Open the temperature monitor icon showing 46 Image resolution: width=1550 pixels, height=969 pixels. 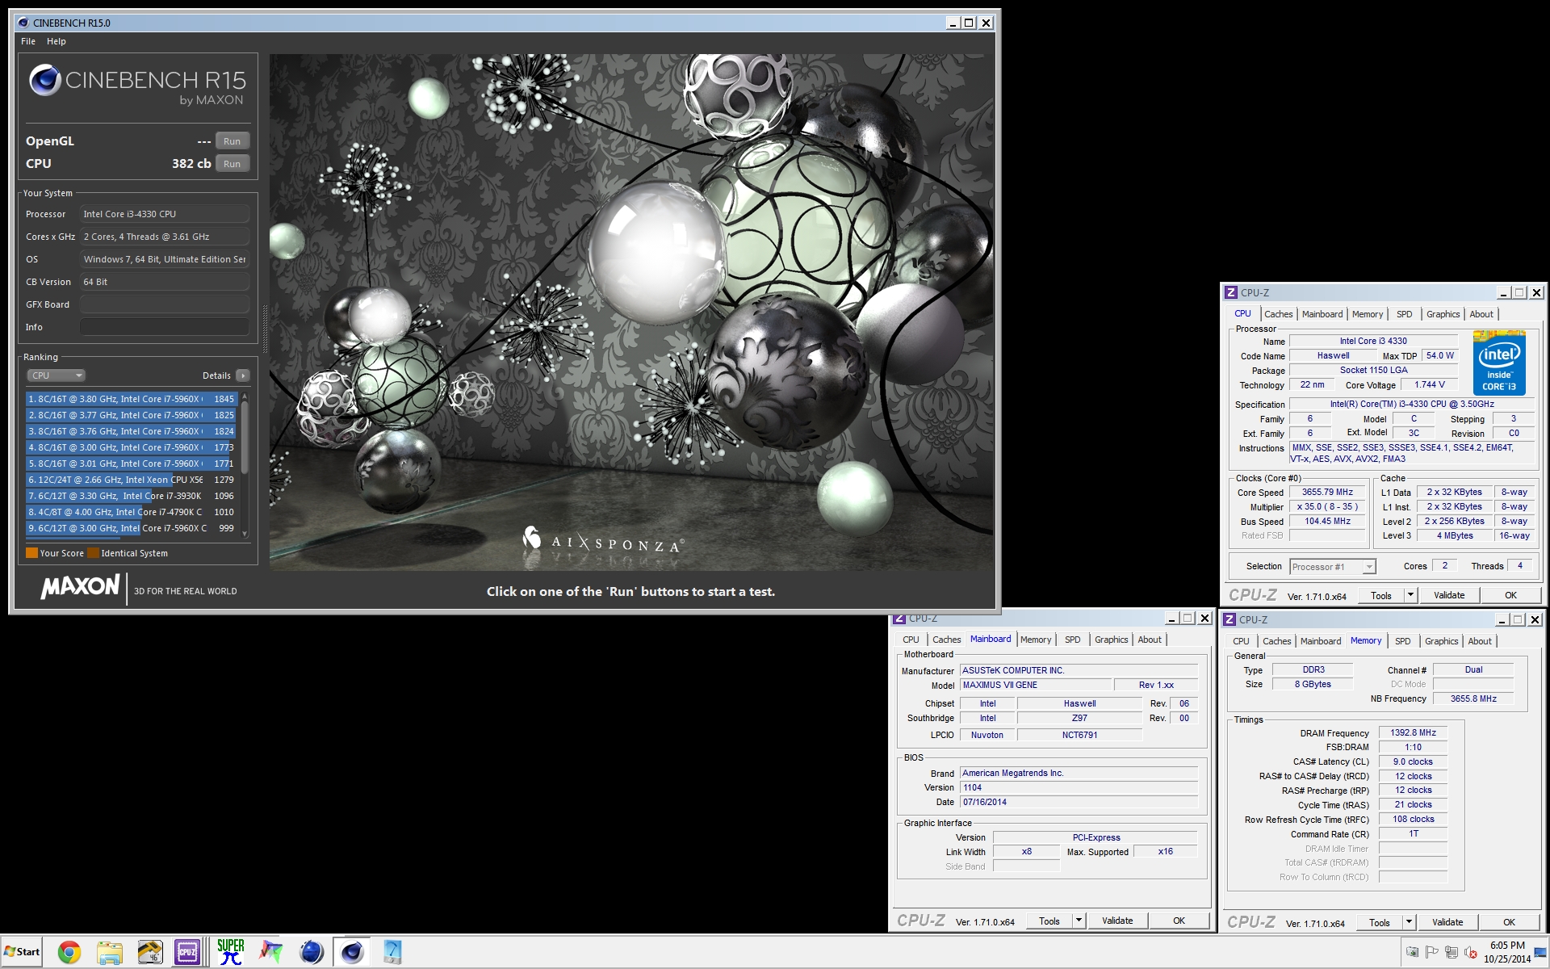click(150, 953)
